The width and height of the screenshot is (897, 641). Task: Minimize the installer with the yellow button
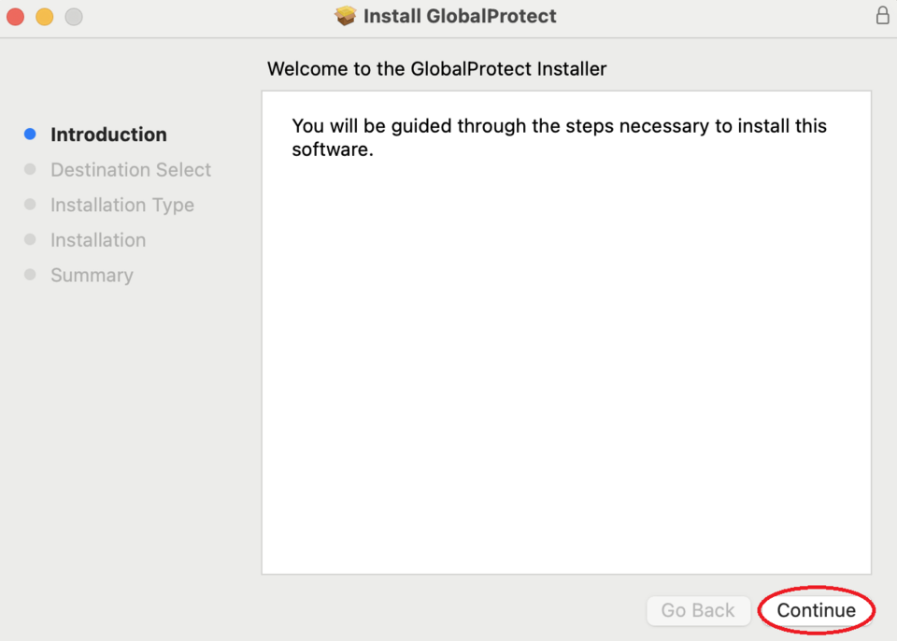pos(44,17)
